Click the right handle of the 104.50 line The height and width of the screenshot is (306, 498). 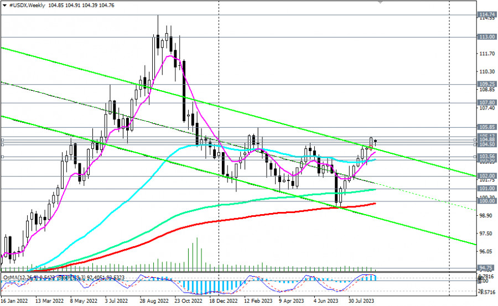475,144
